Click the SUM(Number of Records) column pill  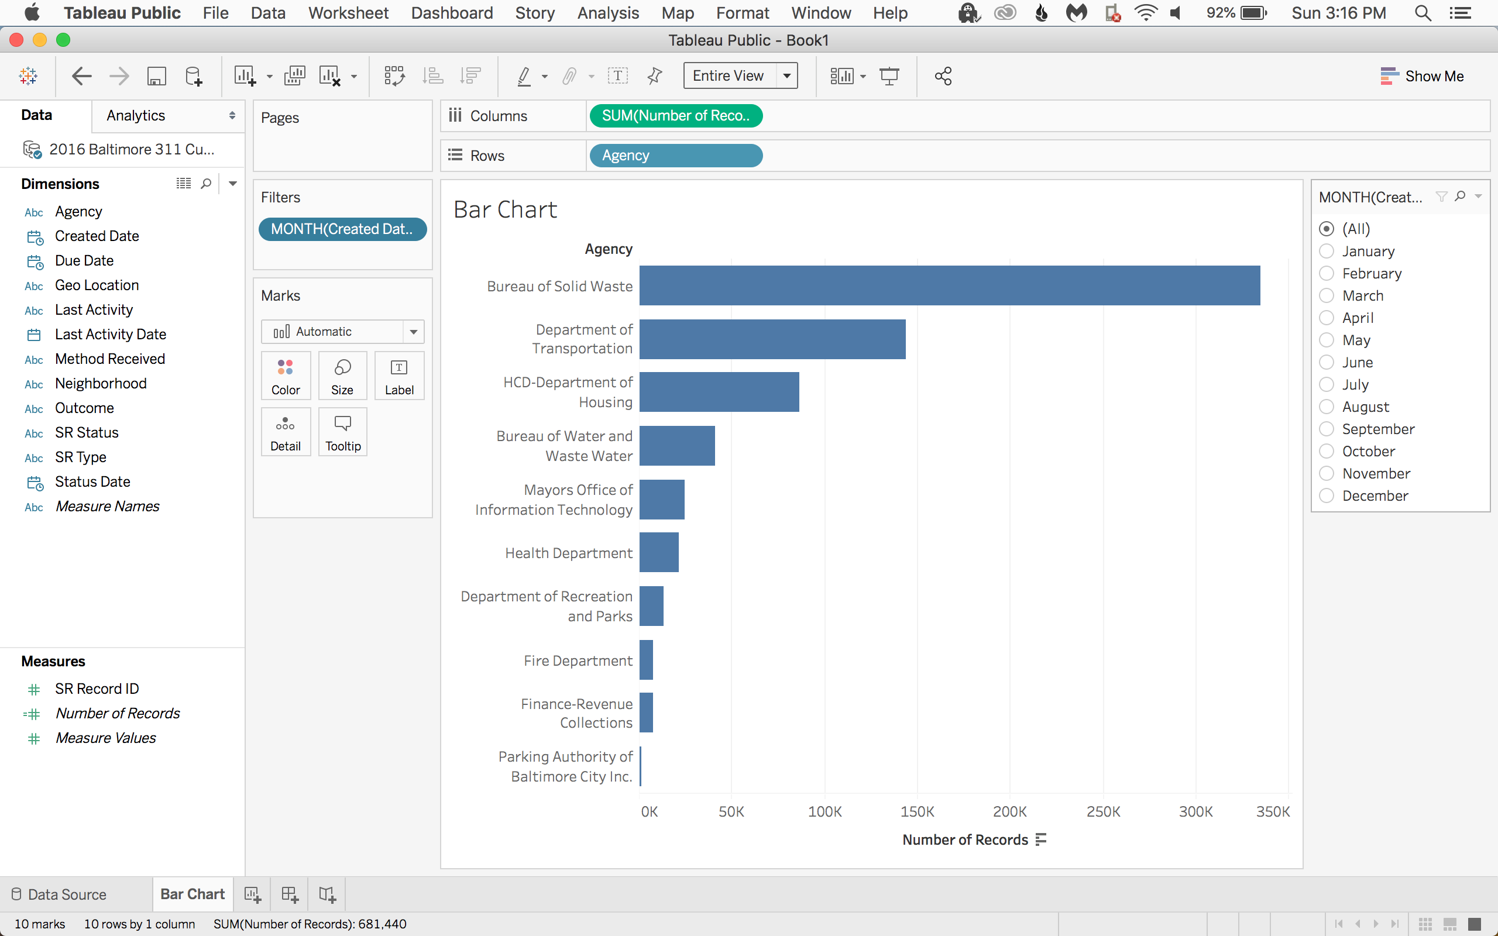676,116
